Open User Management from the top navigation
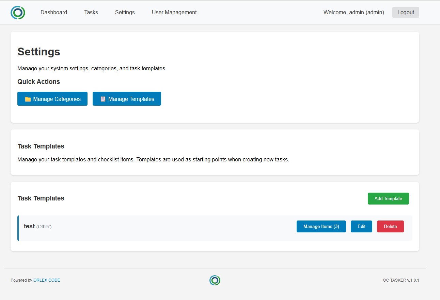440x300 pixels. [174, 13]
